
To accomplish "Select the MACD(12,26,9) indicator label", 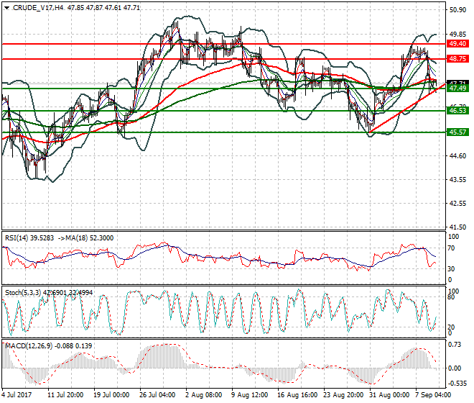I will click(x=29, y=346).
